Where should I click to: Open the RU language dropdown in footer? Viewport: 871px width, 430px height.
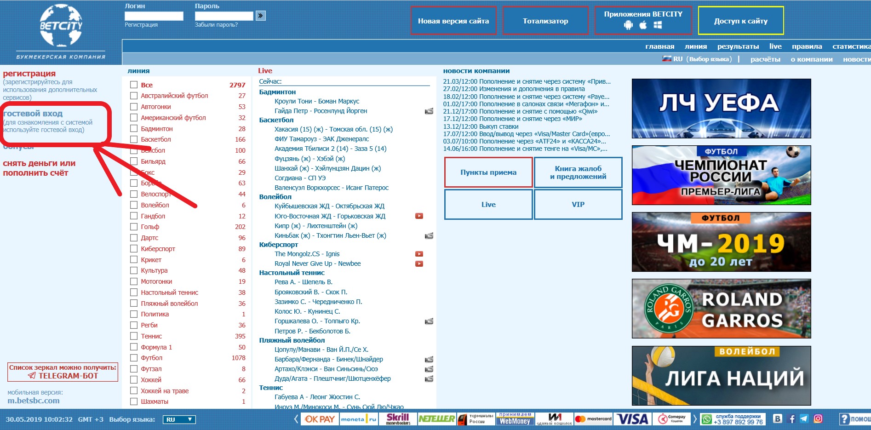click(x=179, y=419)
